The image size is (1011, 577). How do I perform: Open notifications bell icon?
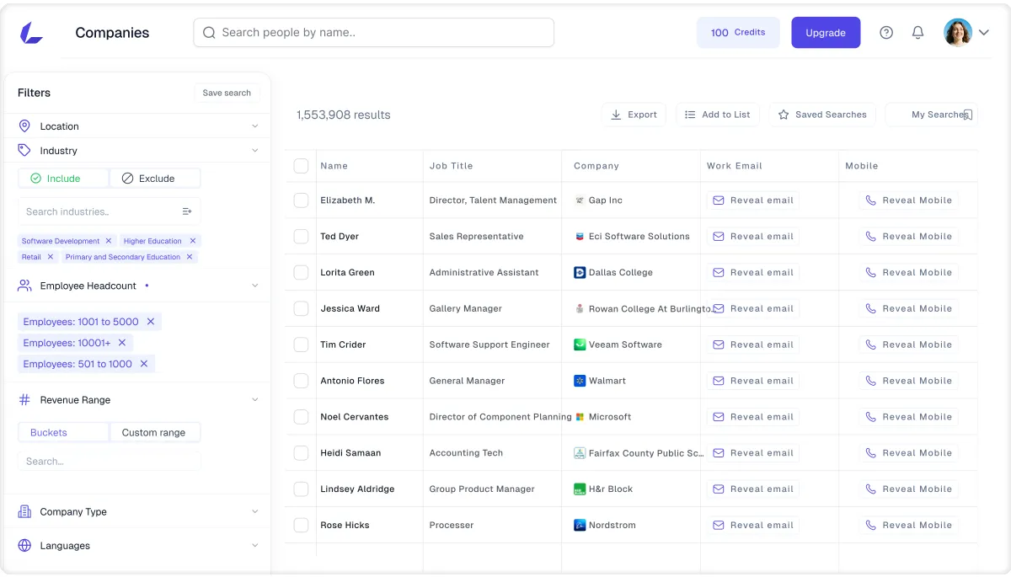918,33
